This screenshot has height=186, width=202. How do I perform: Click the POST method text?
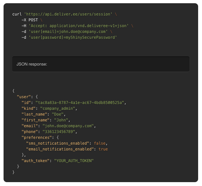(33, 20)
